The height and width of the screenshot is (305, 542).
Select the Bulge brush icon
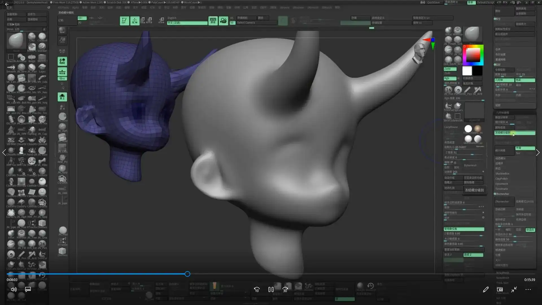click(x=32, y=57)
